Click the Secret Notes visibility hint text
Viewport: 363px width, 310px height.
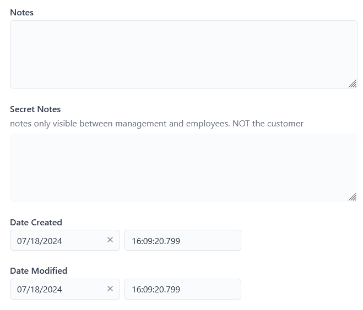(x=156, y=124)
